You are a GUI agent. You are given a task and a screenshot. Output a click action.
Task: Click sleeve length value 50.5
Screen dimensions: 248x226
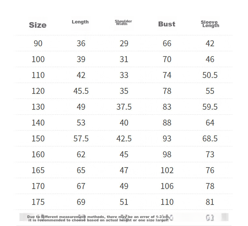pos(210,75)
